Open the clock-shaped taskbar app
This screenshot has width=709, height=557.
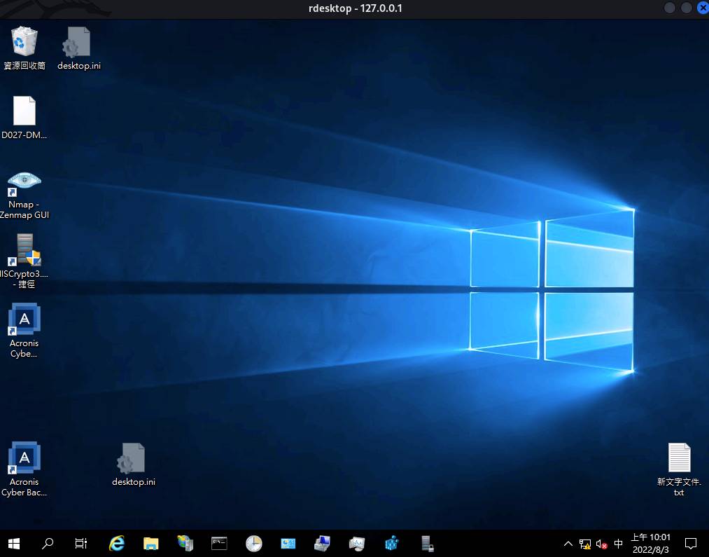(253, 544)
